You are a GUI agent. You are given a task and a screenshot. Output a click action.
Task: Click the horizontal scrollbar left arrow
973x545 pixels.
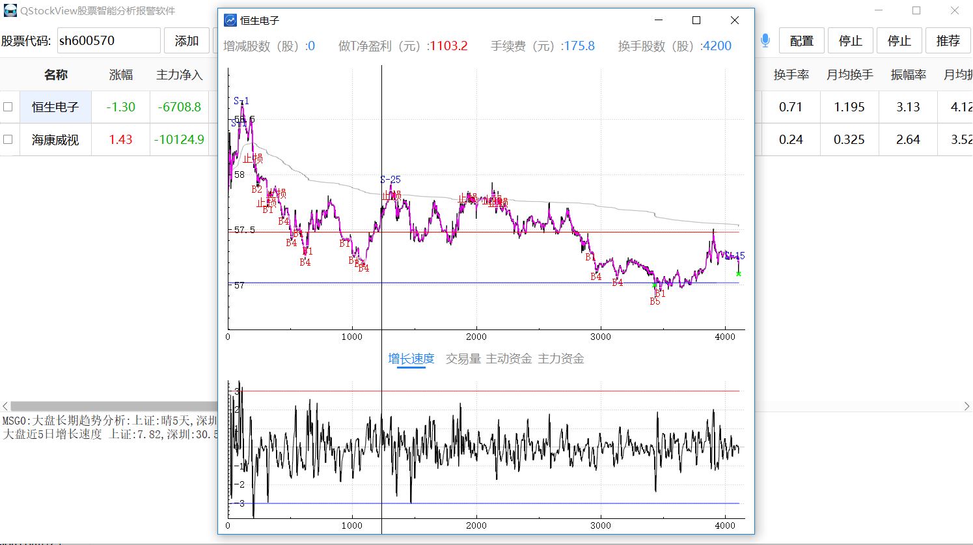click(x=5, y=406)
